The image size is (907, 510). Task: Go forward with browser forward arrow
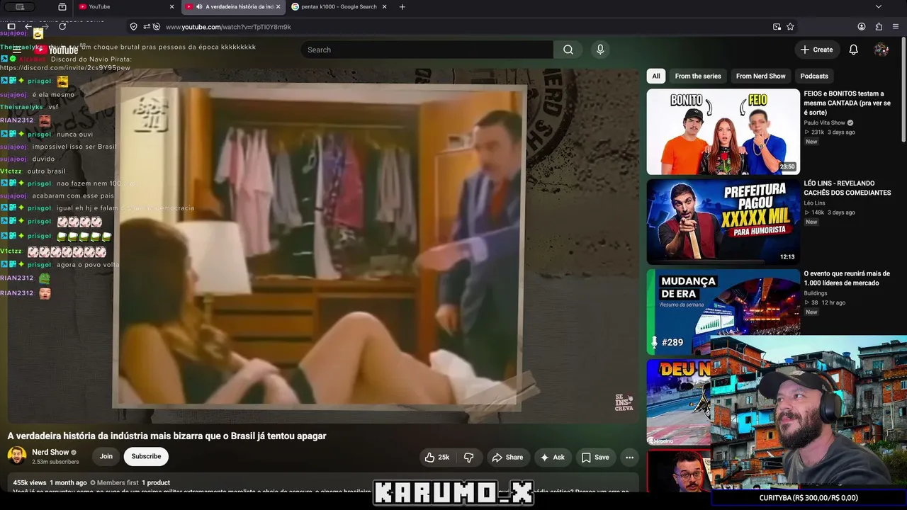(45, 26)
